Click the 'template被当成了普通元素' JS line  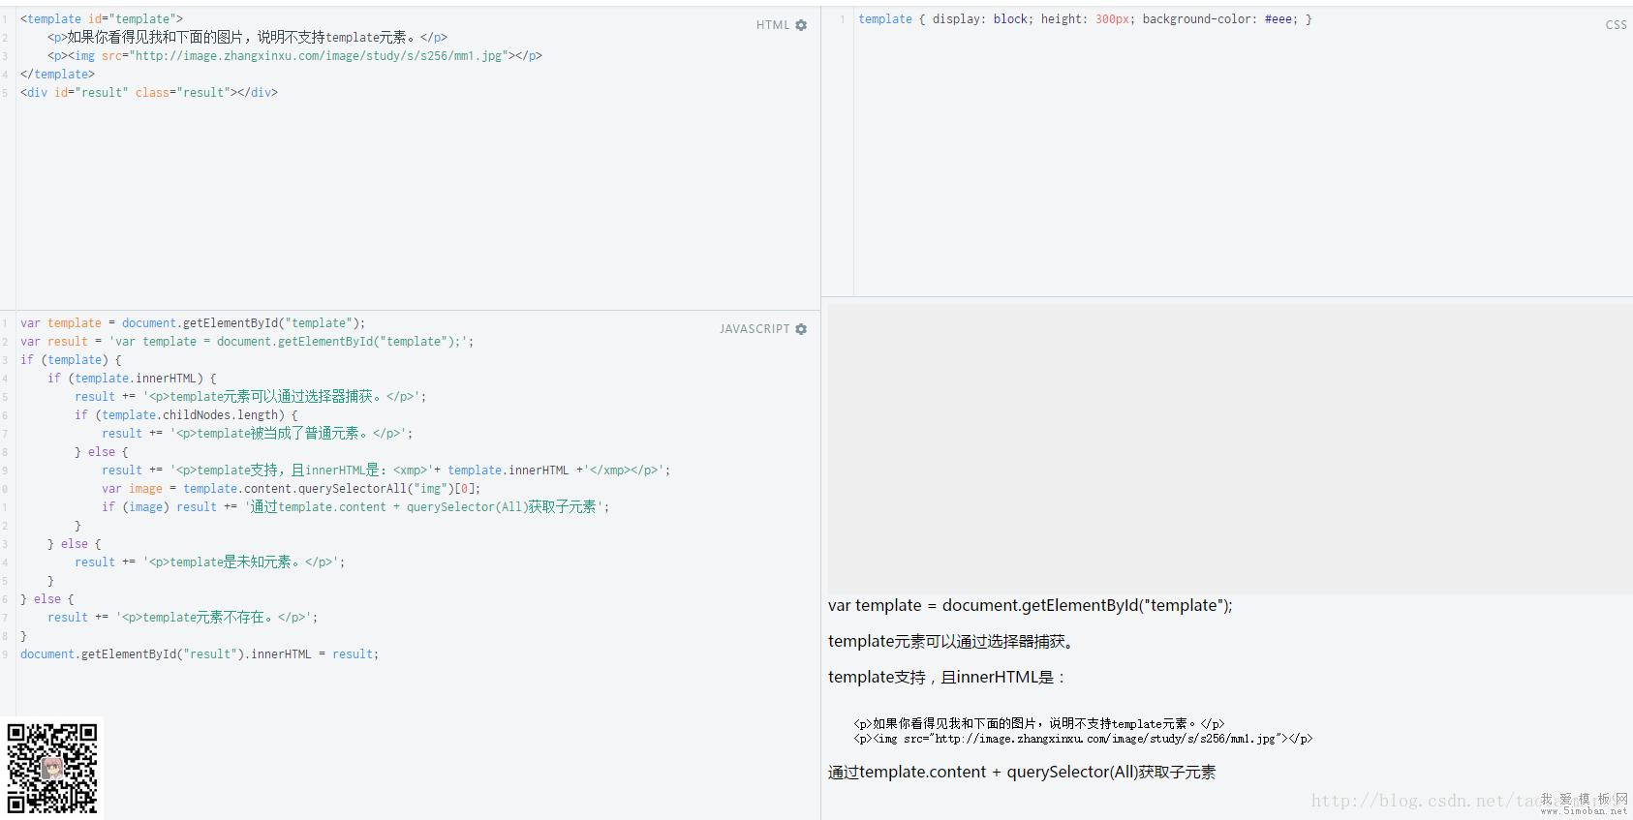[257, 433]
